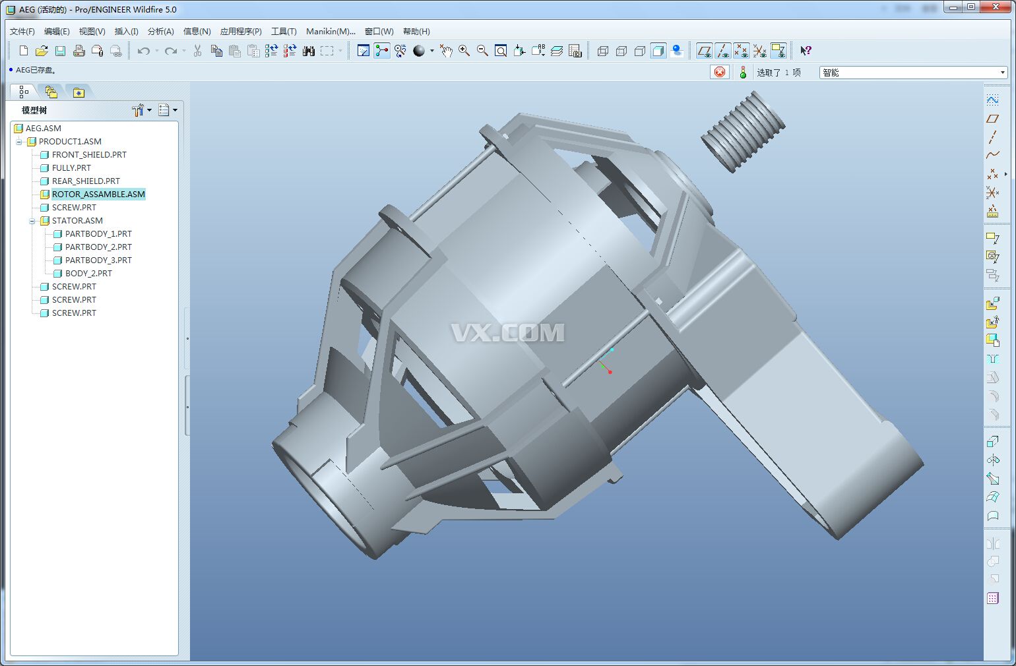Collapse the PRODUCT1.ASM tree node
1016x666 pixels.
(x=19, y=142)
